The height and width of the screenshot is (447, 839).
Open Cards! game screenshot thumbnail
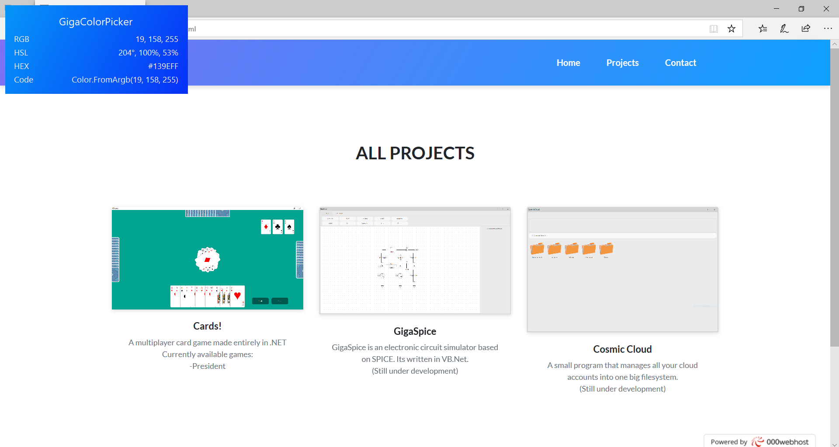pos(208,258)
